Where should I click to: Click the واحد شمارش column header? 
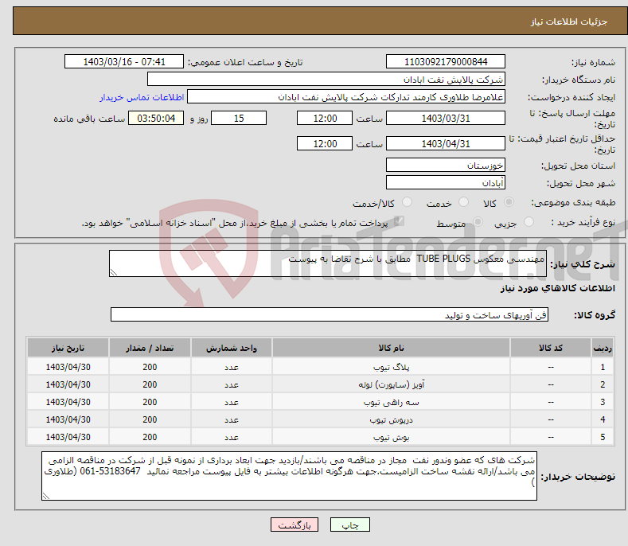click(232, 348)
